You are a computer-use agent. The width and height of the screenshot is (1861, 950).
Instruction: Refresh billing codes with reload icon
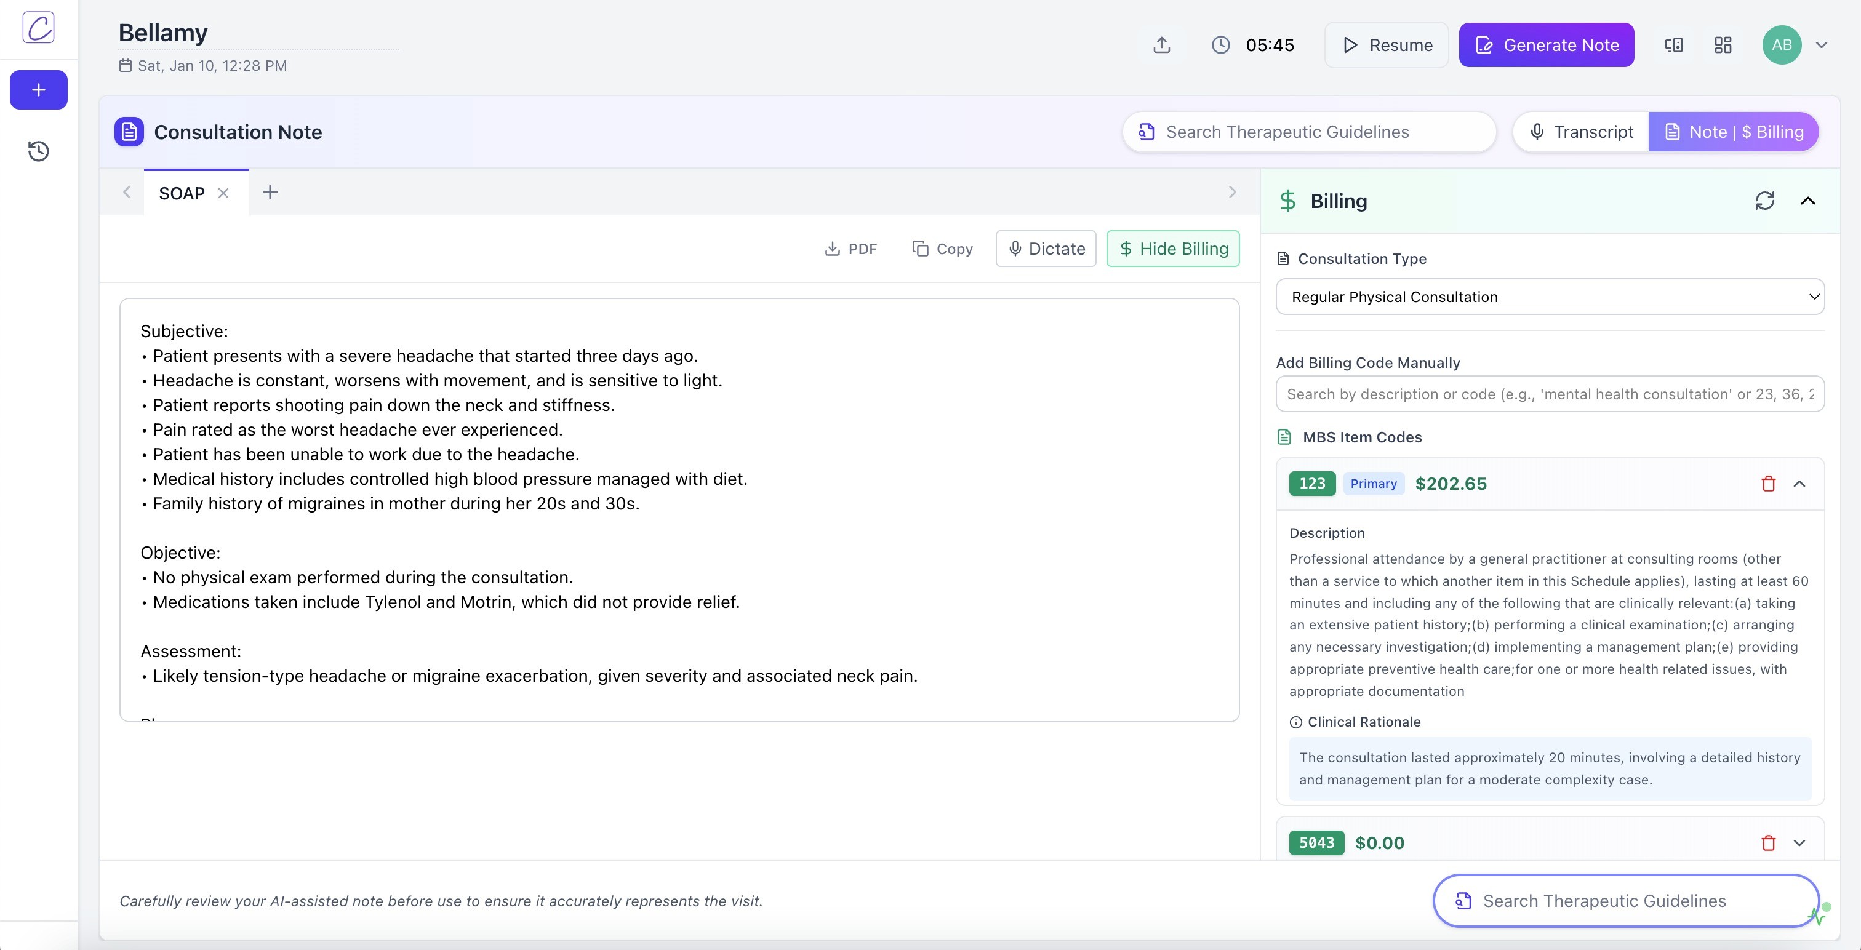tap(1764, 200)
